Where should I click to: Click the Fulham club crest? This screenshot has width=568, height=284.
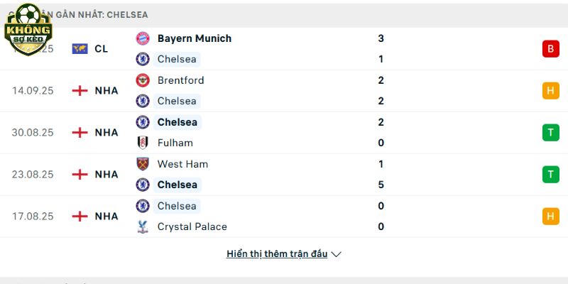tap(143, 143)
